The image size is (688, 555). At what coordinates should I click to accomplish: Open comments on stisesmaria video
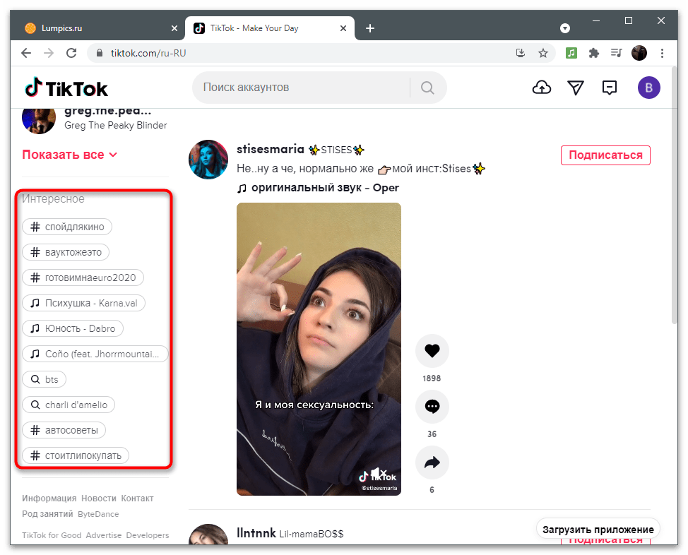click(432, 406)
